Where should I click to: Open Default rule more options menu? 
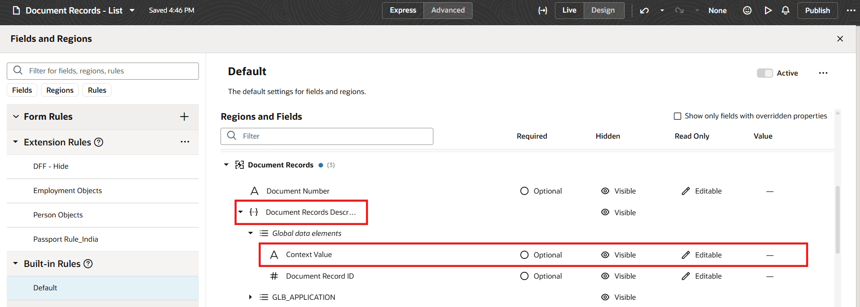click(823, 73)
